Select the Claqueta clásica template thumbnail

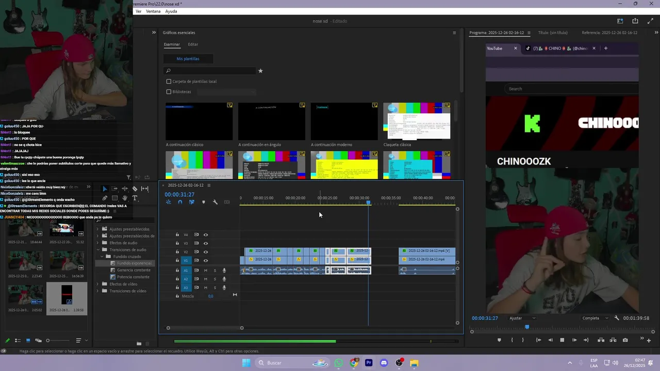tap(417, 121)
